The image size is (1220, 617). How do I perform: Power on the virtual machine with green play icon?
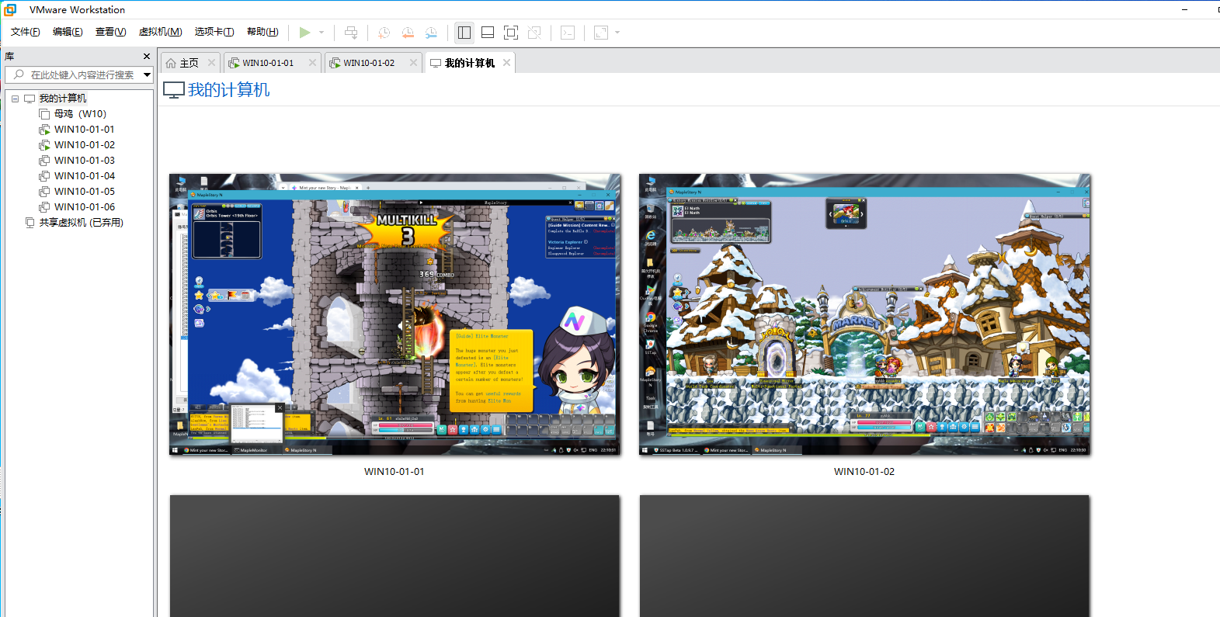point(304,33)
